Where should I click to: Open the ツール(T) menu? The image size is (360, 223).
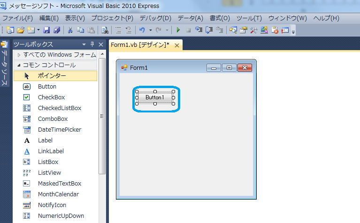tap(249, 18)
